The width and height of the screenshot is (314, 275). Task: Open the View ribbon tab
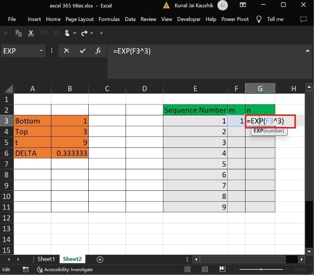pos(166,19)
